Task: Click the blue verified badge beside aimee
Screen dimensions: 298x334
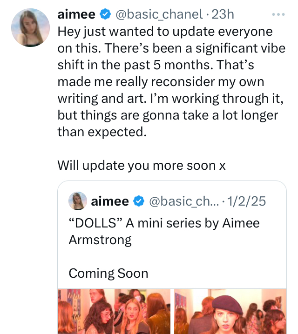Action: [105, 14]
